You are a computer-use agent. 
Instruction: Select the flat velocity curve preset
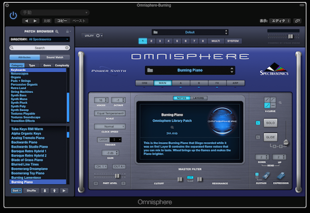273,105
